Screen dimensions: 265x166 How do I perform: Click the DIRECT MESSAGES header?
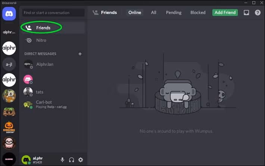click(40, 54)
